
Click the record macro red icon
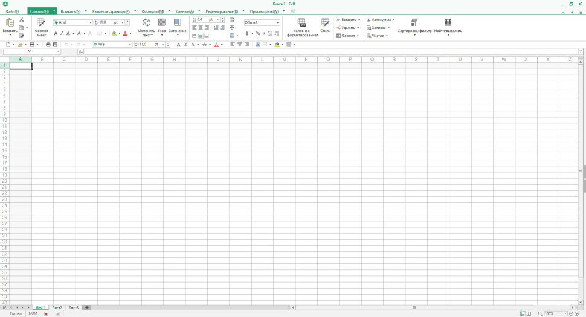(47, 313)
